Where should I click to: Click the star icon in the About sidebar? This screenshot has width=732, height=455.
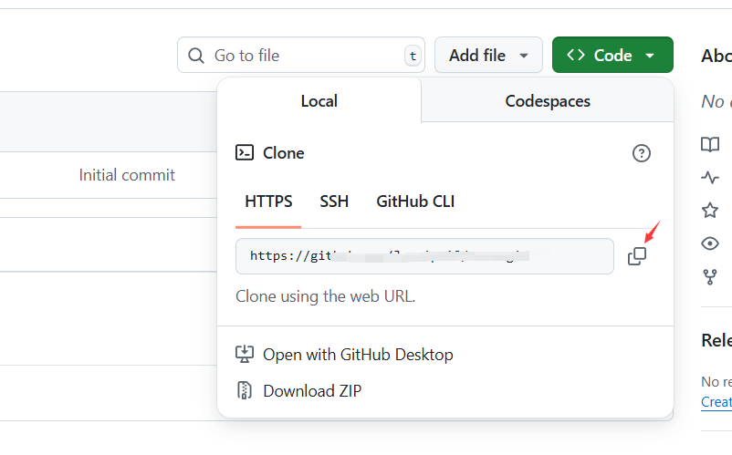coord(710,211)
